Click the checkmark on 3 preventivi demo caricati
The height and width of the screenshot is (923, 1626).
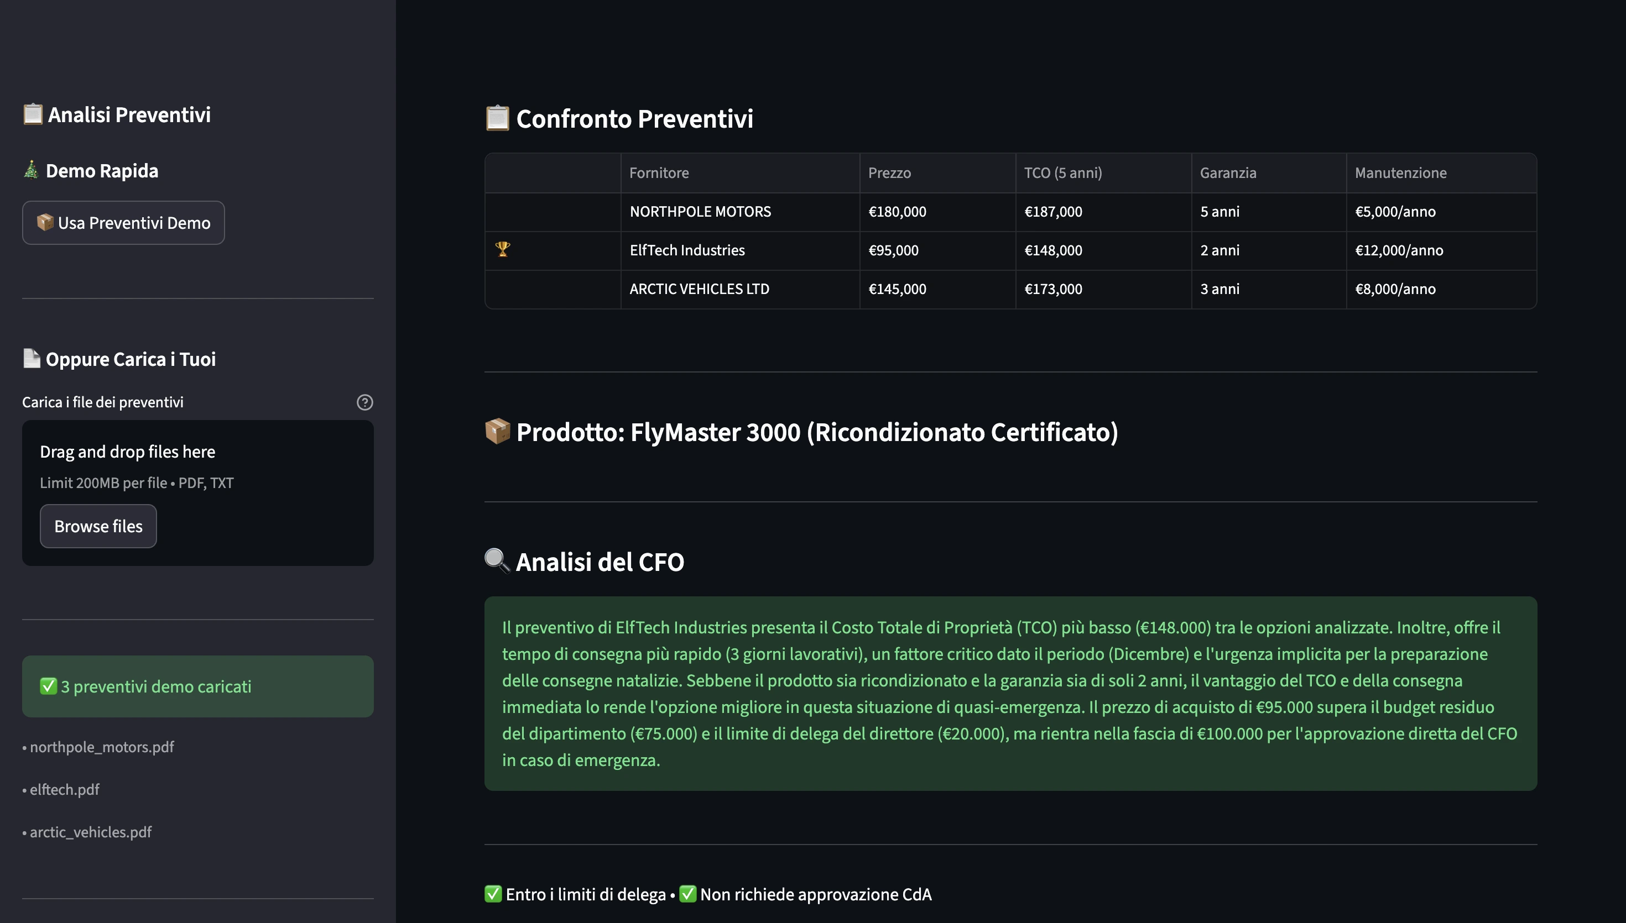[48, 686]
